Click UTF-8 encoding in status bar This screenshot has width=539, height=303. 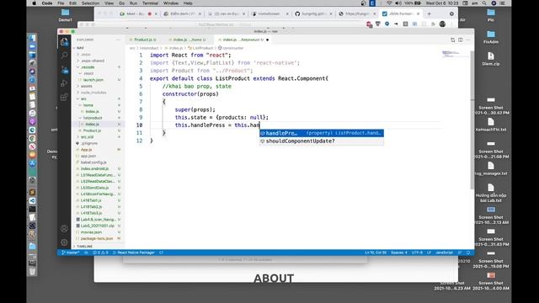417,252
